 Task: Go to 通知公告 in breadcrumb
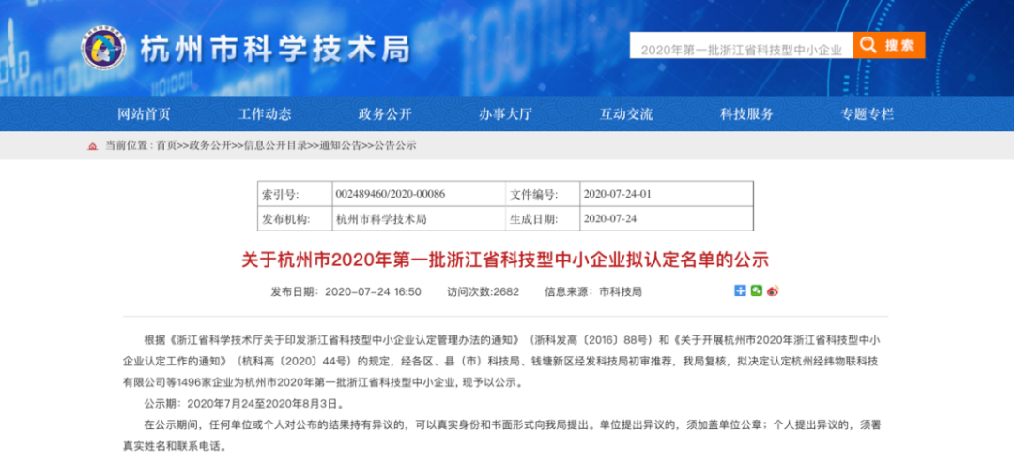point(341,146)
